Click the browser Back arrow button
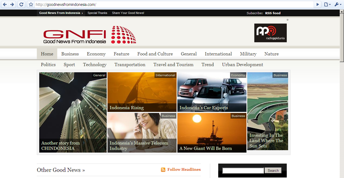Viewport: 344px width, 178px height. 5,4
